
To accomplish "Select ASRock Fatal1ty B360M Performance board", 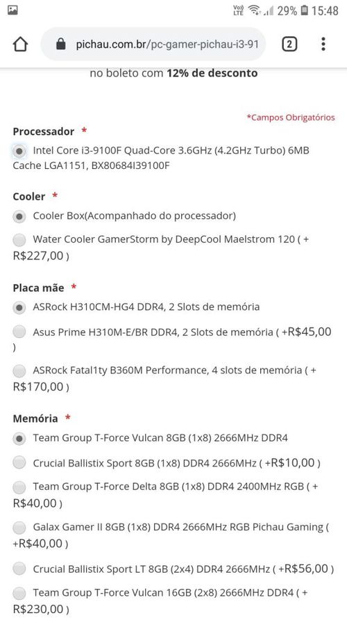I will pyautogui.click(x=19, y=371).
